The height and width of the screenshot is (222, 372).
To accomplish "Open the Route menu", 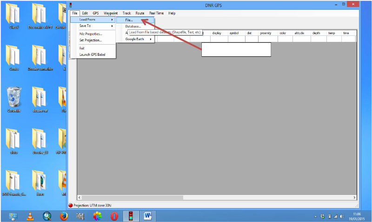I will pos(140,13).
